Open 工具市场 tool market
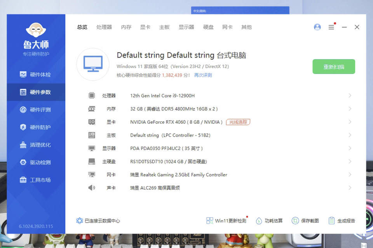Viewport: 373px width, 248px height. click(x=36, y=180)
